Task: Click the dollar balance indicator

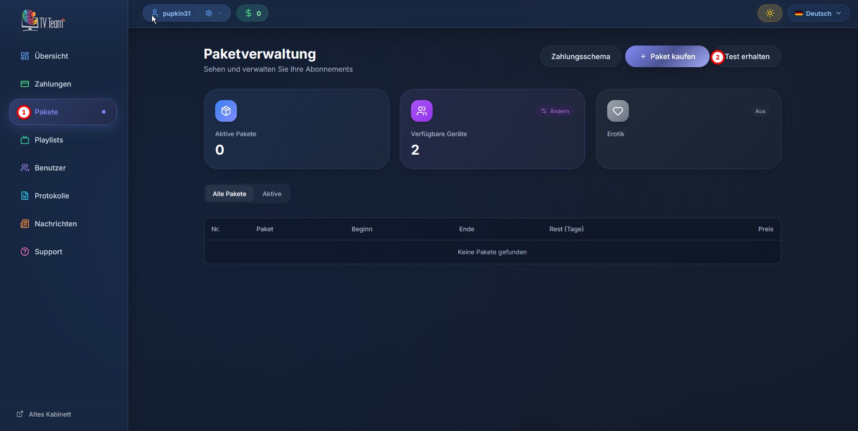Action: point(252,14)
